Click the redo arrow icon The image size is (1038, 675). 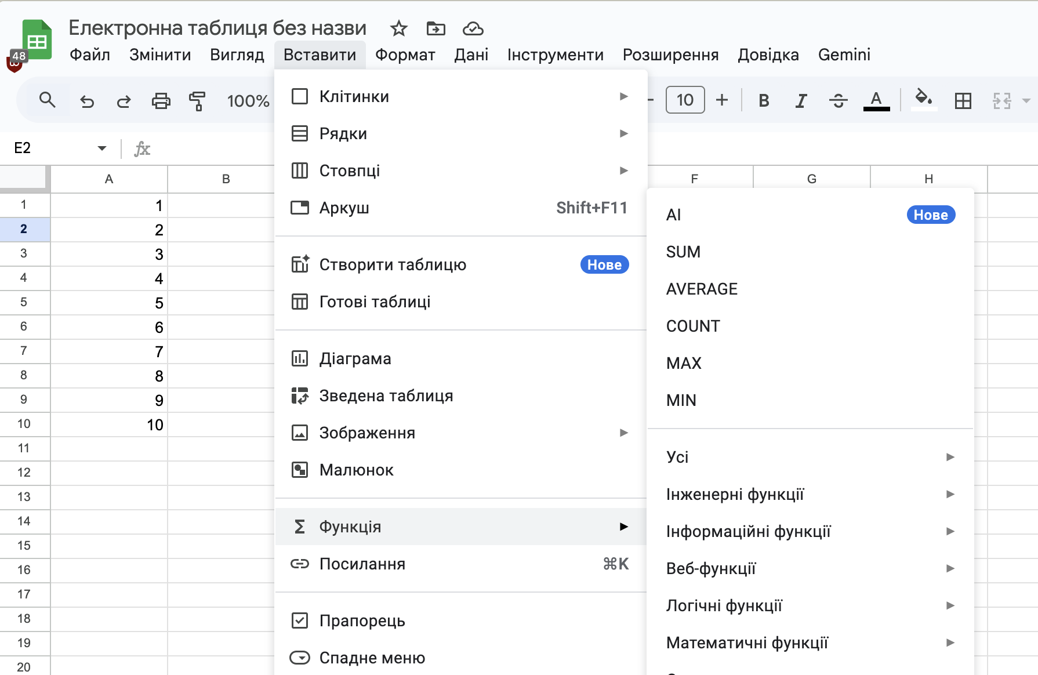(124, 101)
